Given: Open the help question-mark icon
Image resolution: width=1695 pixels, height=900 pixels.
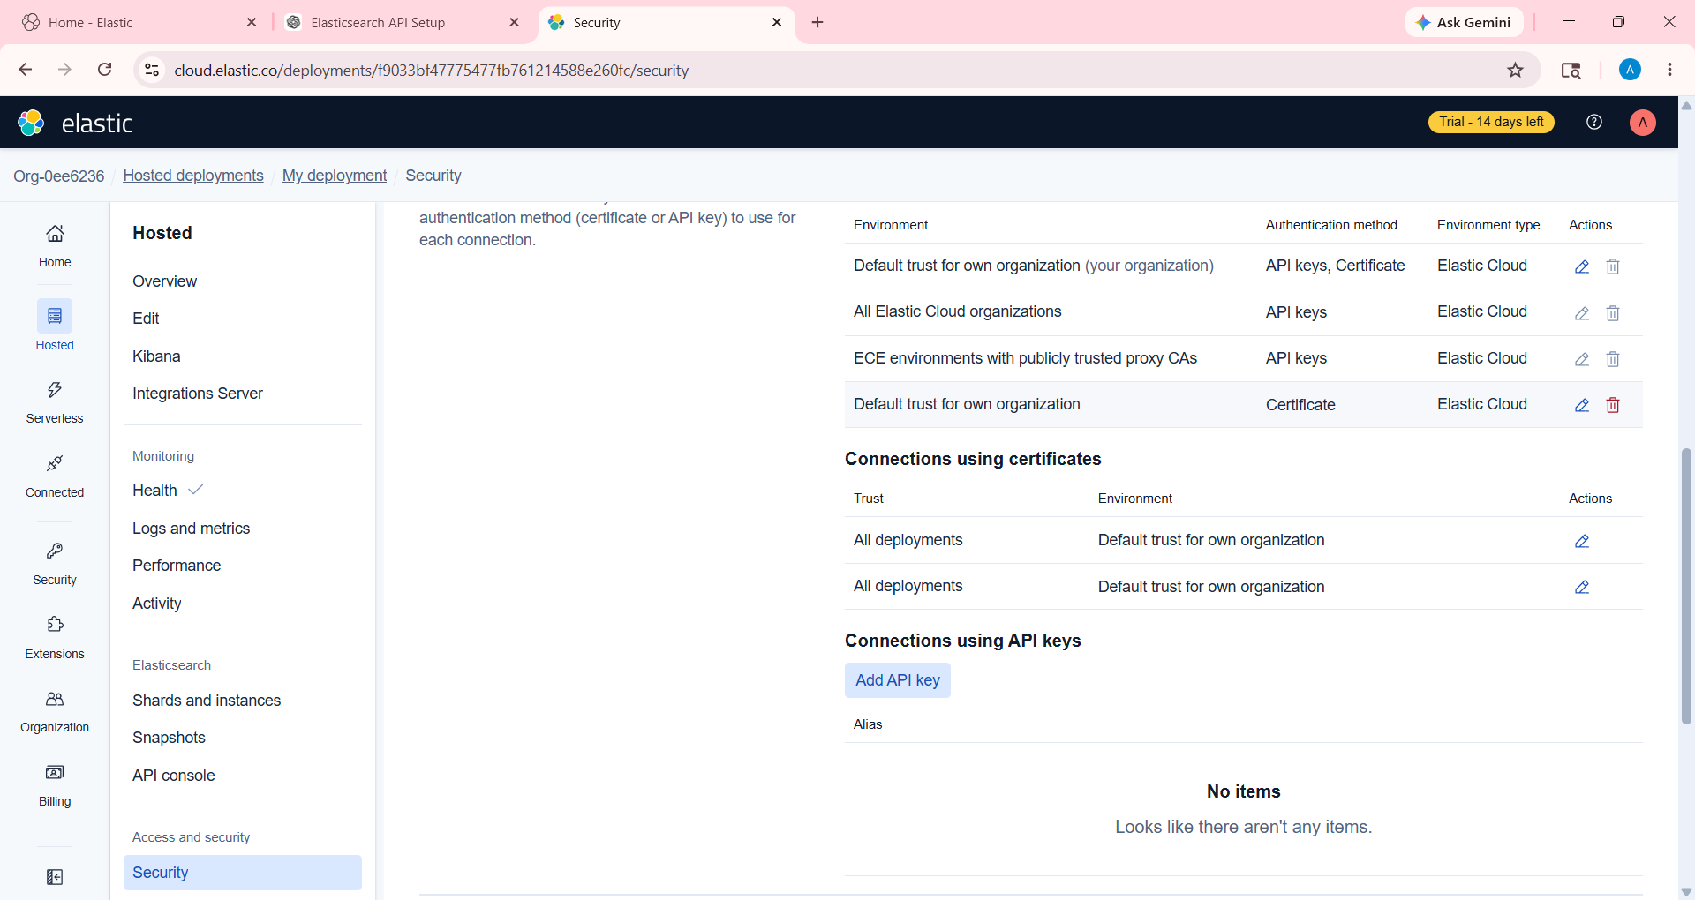Looking at the screenshot, I should pos(1594,122).
